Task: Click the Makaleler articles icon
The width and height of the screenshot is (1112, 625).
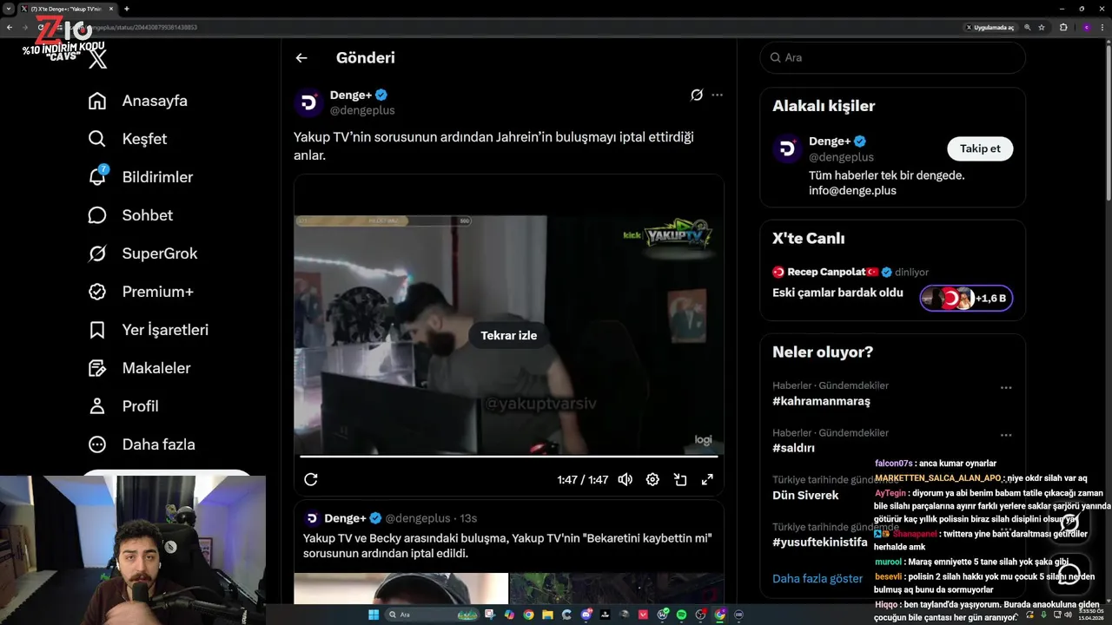Action: [x=97, y=368]
